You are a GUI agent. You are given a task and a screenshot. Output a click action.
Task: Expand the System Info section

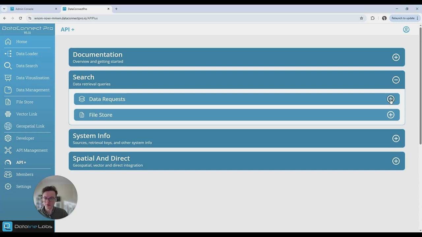[396, 139]
